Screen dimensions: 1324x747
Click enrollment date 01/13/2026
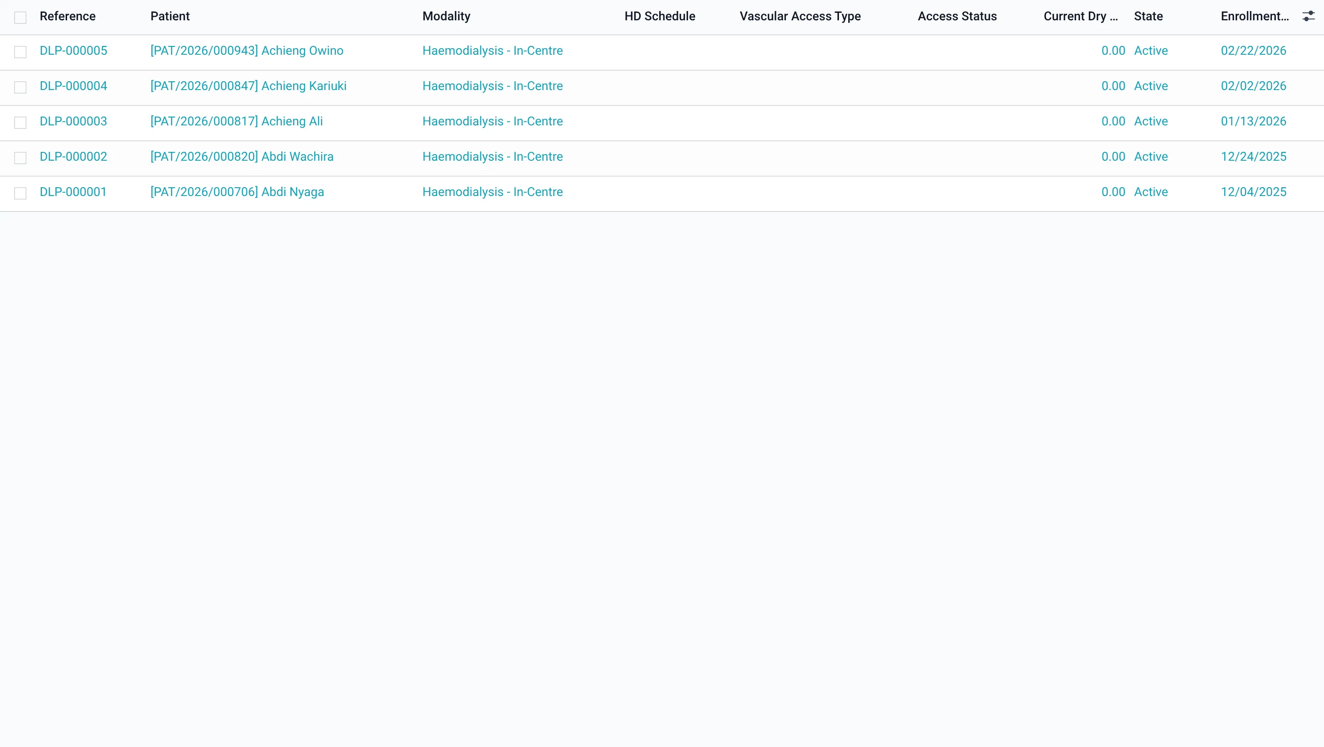click(x=1253, y=121)
